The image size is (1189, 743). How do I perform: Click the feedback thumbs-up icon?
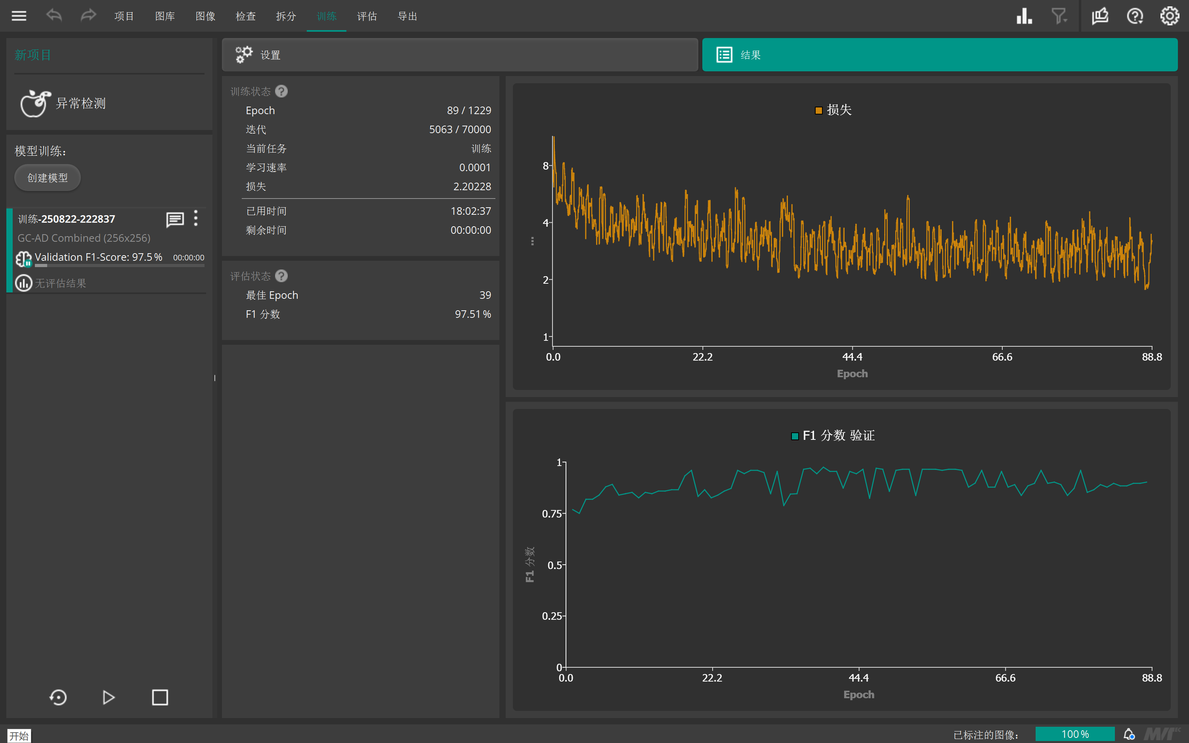pyautogui.click(x=1099, y=16)
